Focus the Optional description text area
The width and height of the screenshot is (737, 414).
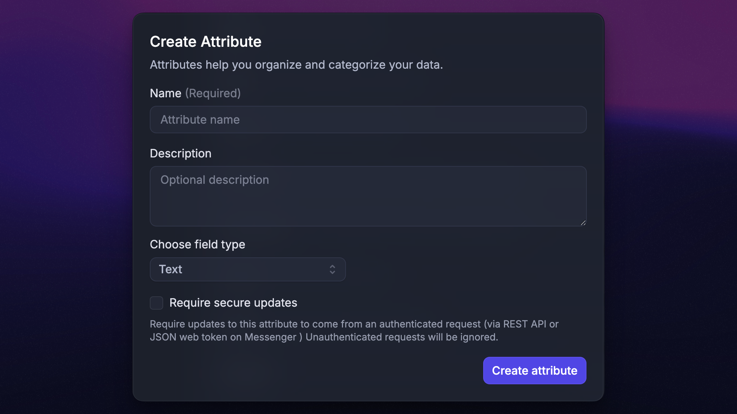tap(368, 186)
